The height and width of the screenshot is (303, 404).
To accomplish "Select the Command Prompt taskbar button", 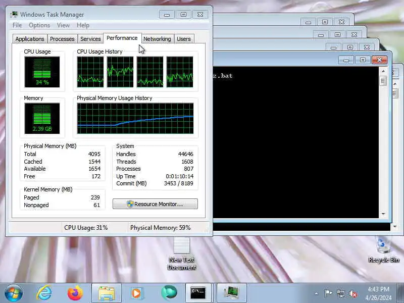I will point(198,293).
